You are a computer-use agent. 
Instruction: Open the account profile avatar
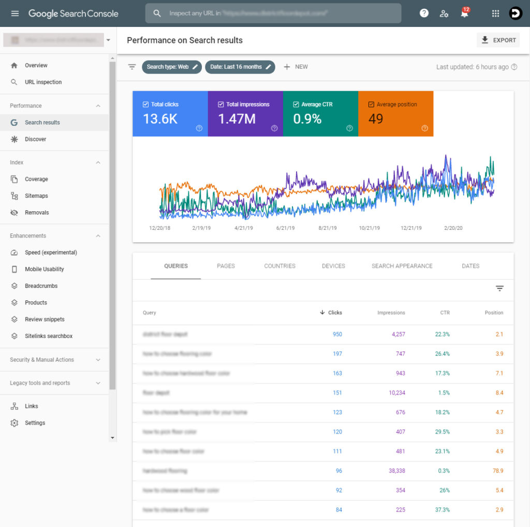pos(516,13)
